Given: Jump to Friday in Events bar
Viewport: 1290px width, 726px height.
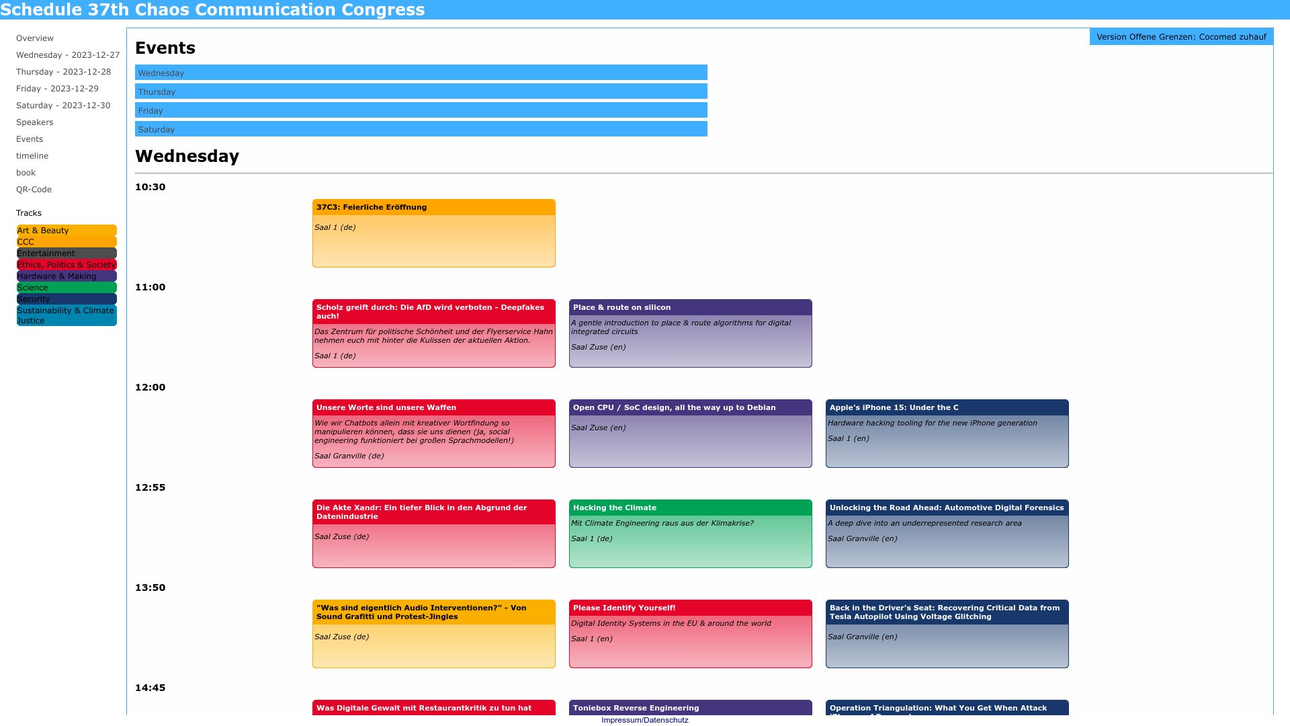Looking at the screenshot, I should point(421,110).
